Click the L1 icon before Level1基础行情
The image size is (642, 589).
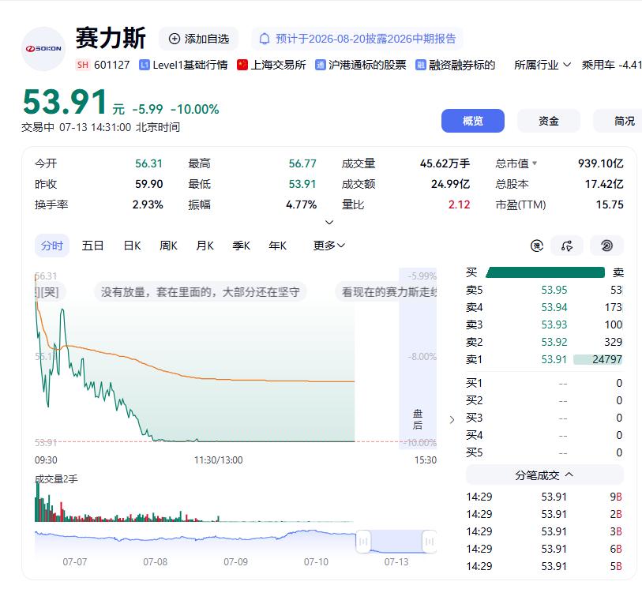pos(145,65)
